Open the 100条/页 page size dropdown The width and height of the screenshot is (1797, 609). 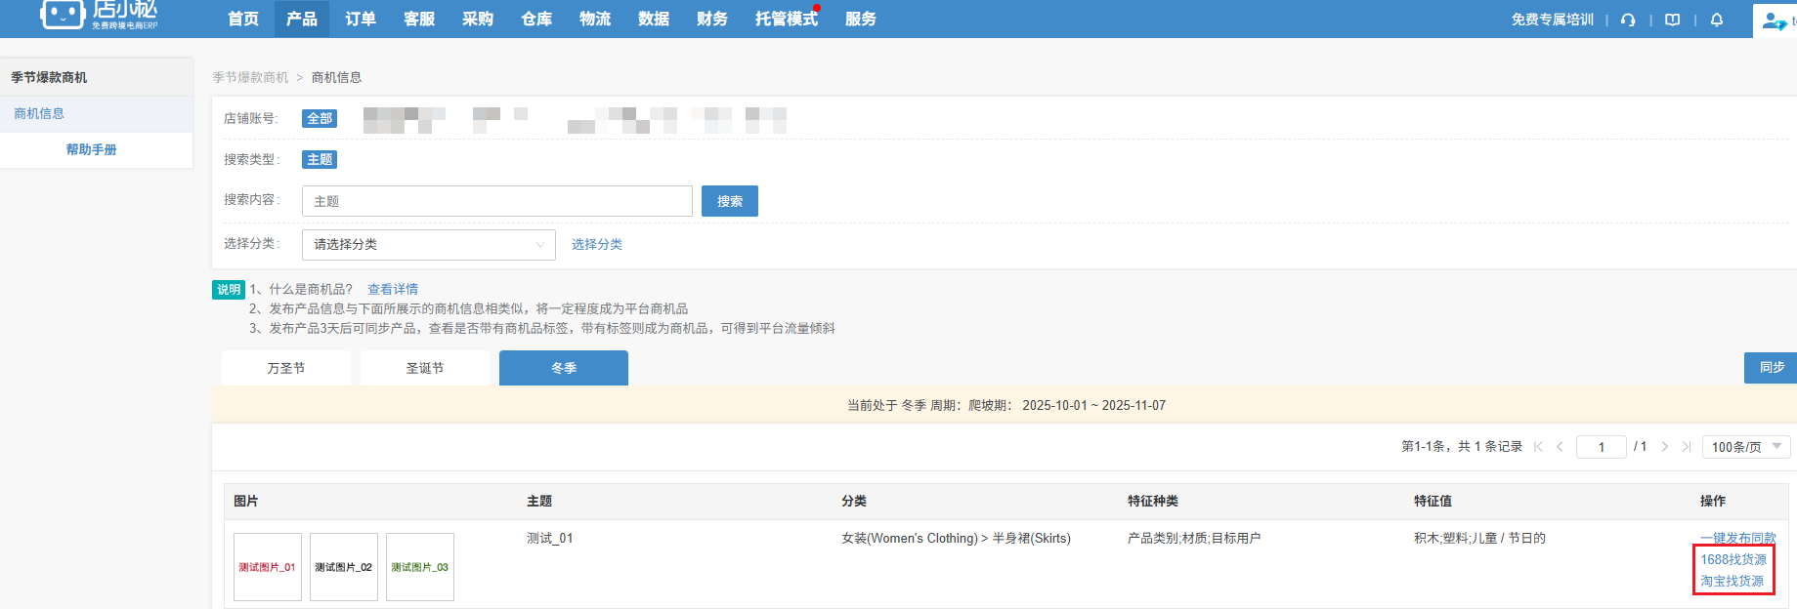pos(1745,447)
